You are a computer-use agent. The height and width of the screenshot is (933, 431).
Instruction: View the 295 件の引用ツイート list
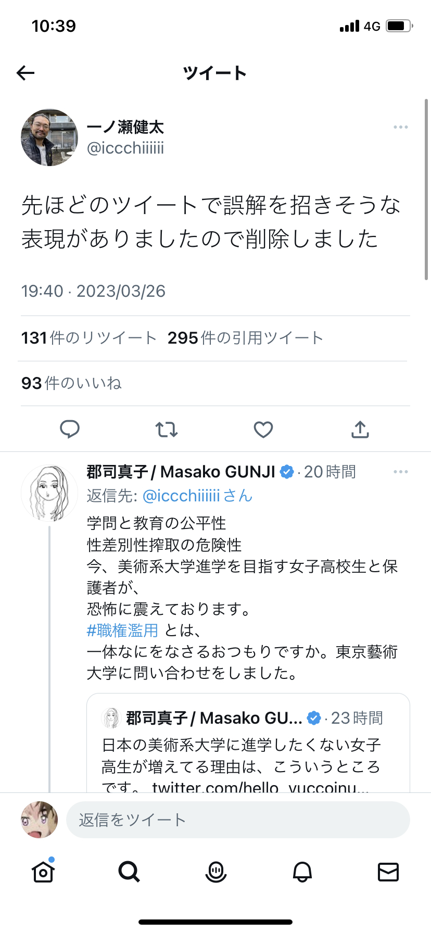245,338
